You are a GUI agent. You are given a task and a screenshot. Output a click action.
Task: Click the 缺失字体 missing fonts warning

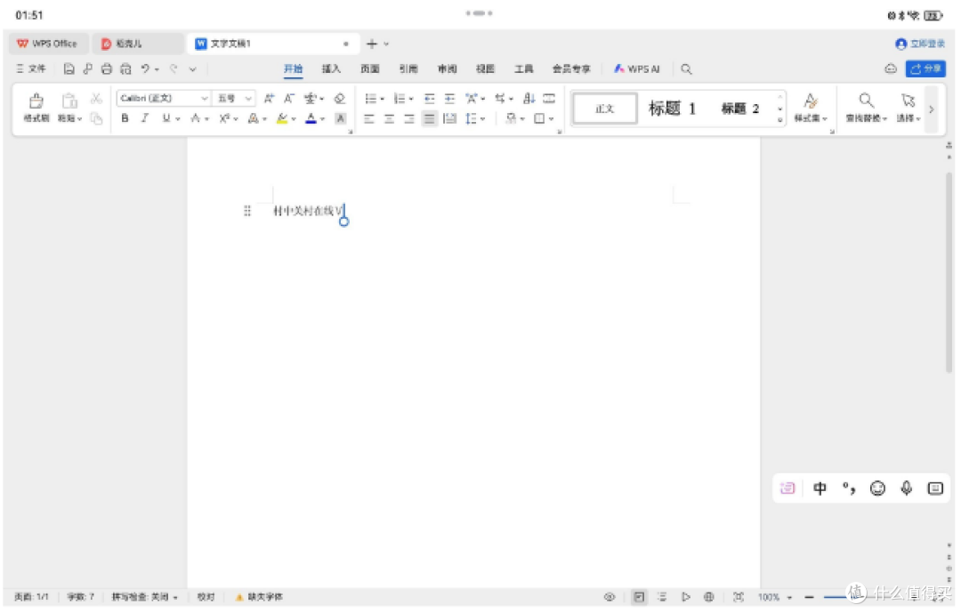point(259,596)
